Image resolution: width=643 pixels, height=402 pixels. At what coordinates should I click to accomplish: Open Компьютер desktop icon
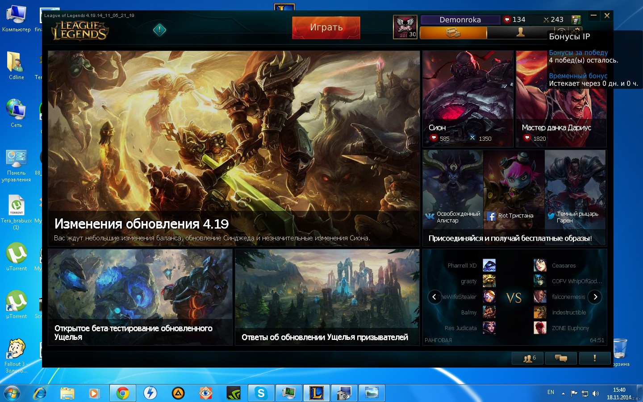[x=16, y=19]
